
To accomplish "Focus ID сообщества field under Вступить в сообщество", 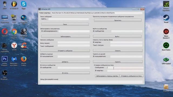I will tap(74, 68).
